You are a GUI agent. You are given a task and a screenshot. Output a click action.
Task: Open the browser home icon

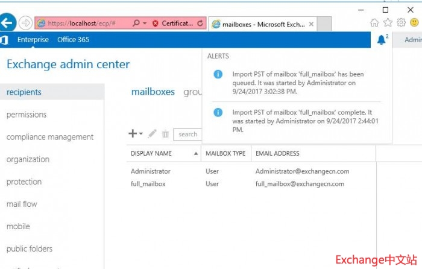[375, 23]
